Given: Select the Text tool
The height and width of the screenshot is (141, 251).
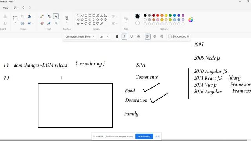Looking at the screenshot, I should pos(56,16).
